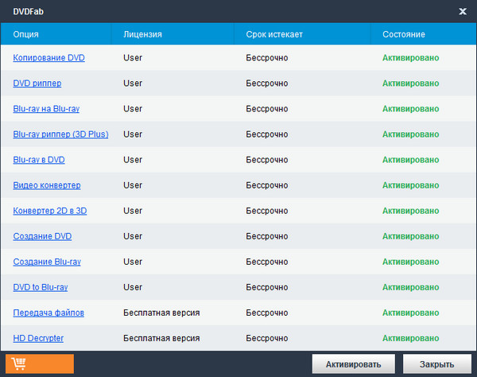This screenshot has width=477, height=377.
Task: Click the Передача файлов link
Action: [x=48, y=313]
